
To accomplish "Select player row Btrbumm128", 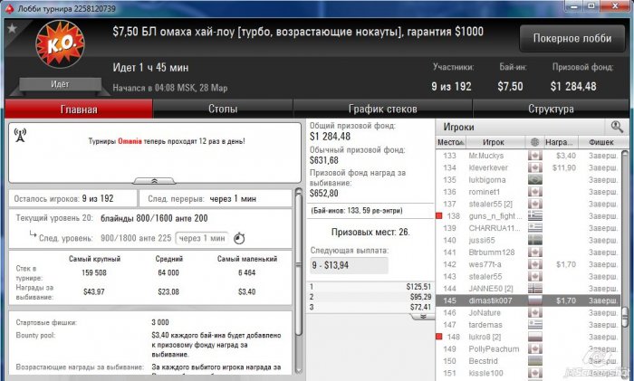I will pyautogui.click(x=527, y=252).
